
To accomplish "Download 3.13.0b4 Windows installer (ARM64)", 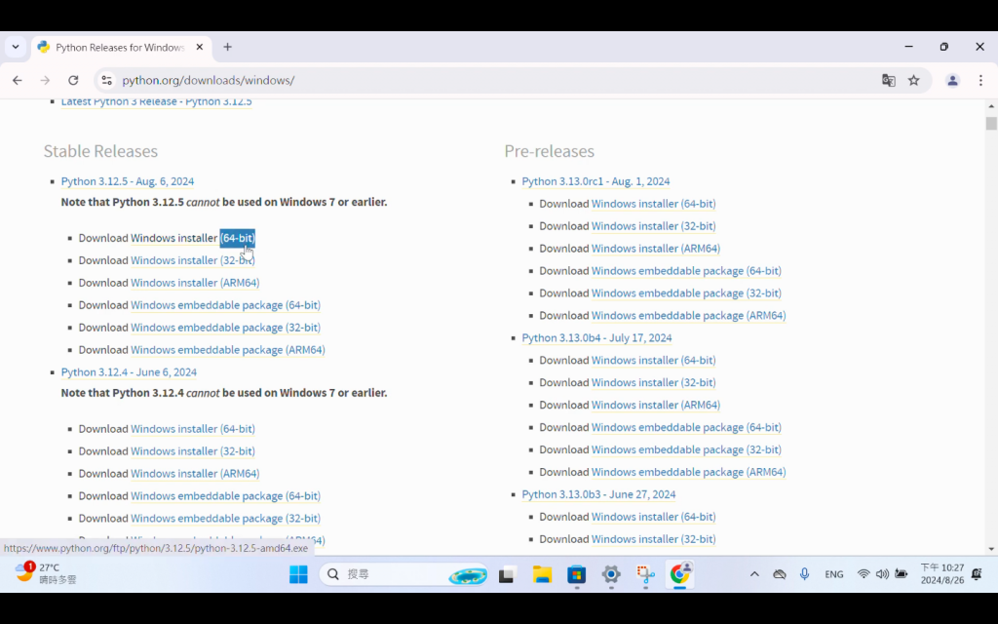I will pyautogui.click(x=656, y=405).
